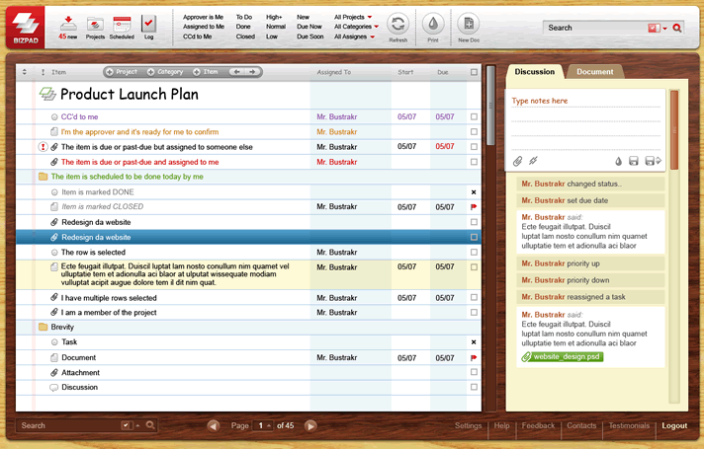This screenshot has width=704, height=449.
Task: Click the red flag on the marked CLOSED row
Action: click(x=474, y=206)
